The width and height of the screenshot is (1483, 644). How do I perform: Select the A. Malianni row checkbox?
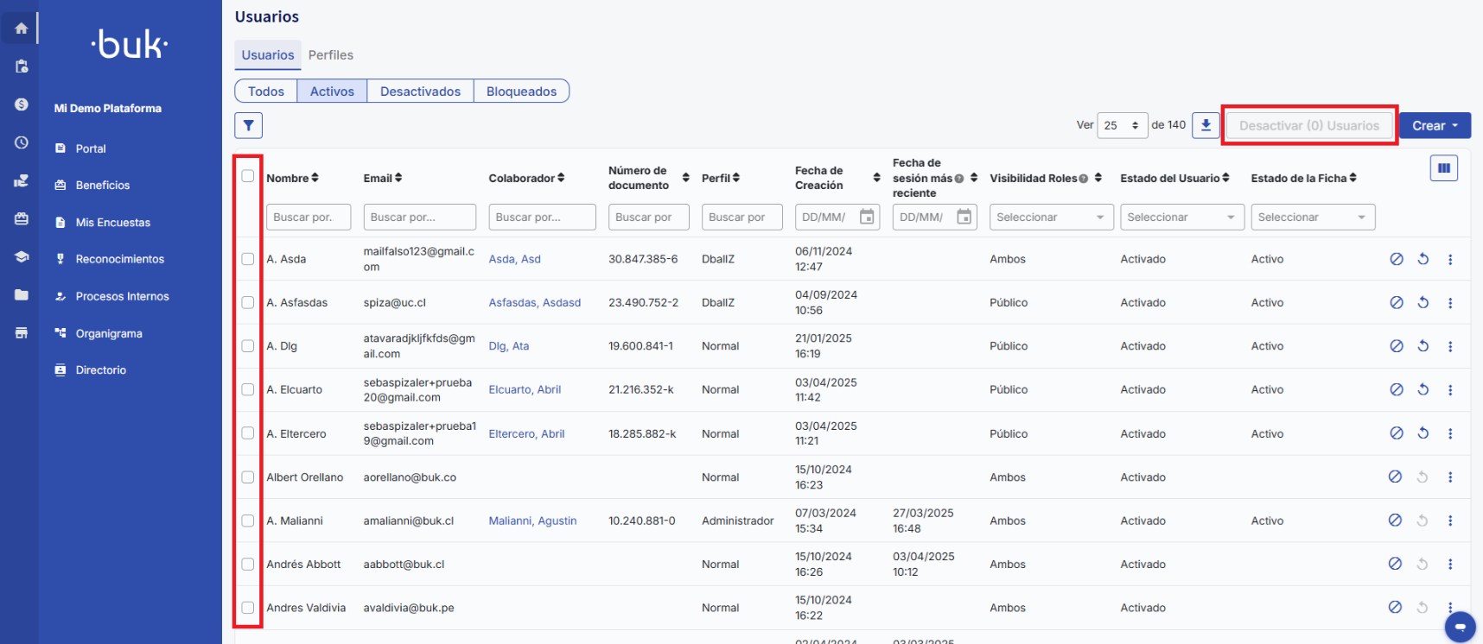tap(248, 521)
